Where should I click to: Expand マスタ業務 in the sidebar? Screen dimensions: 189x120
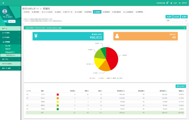tap(8, 33)
